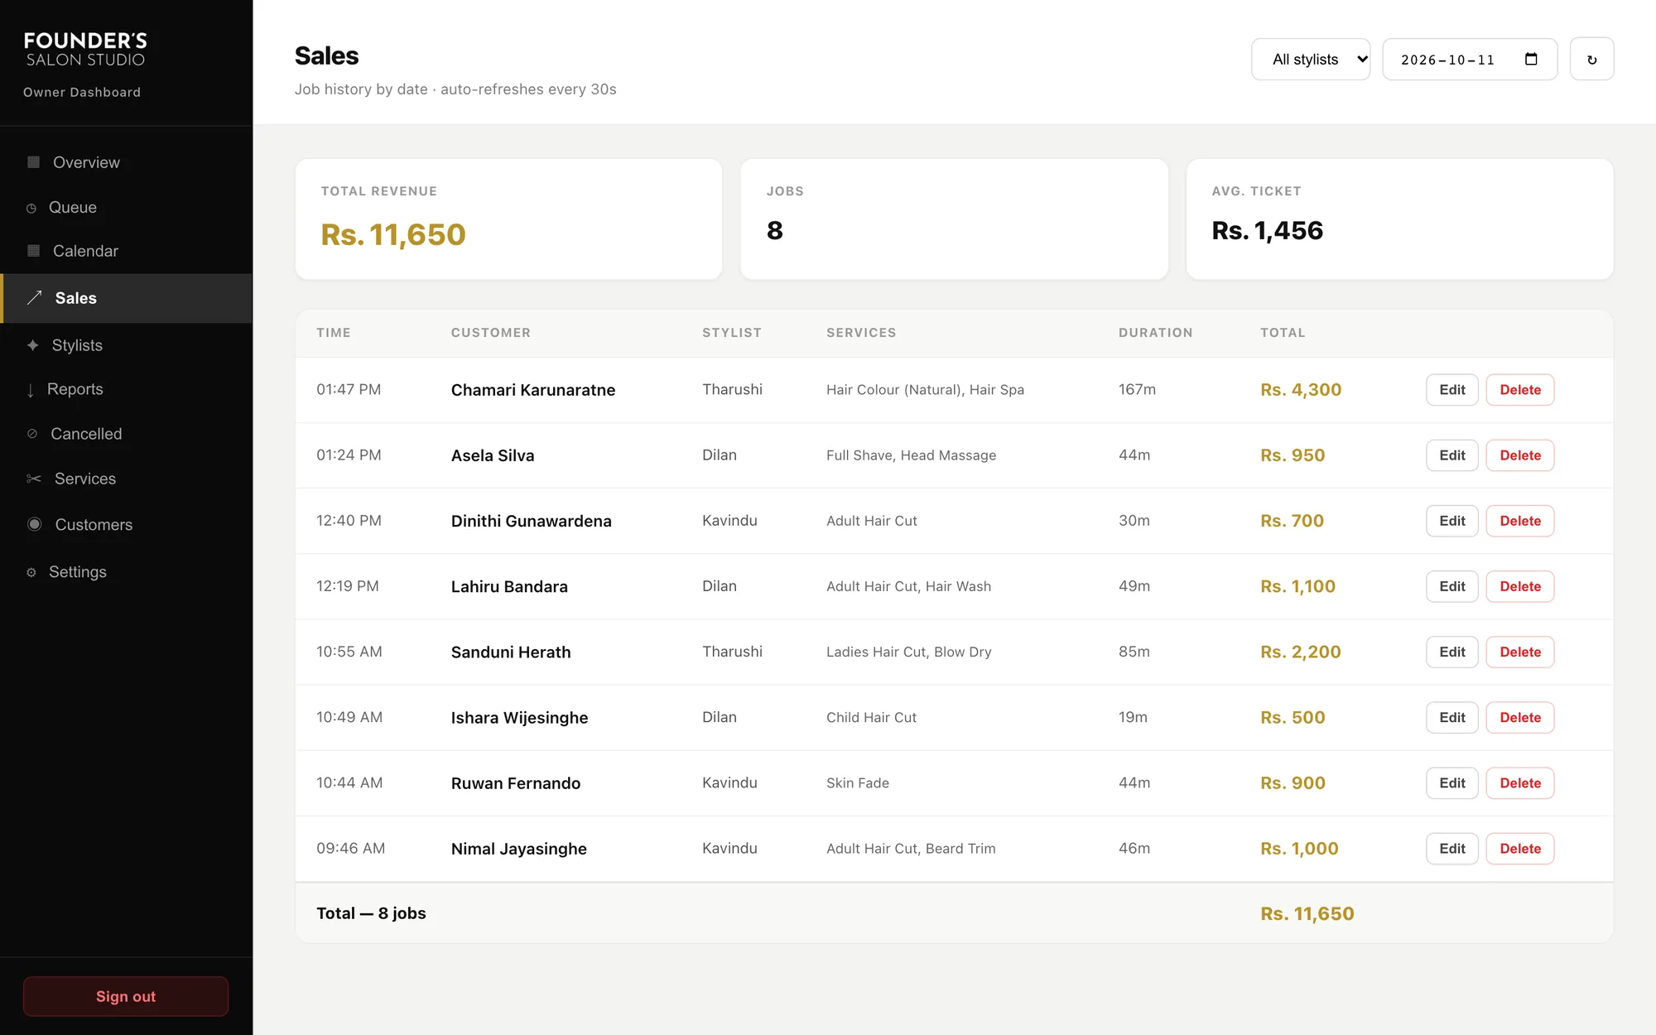Click the Rs. 4,300 total amount
Image resolution: width=1656 pixels, height=1035 pixels.
1301,390
